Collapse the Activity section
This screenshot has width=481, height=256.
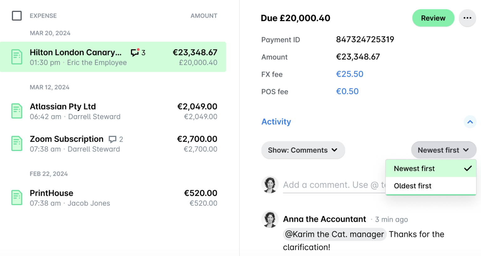click(470, 122)
